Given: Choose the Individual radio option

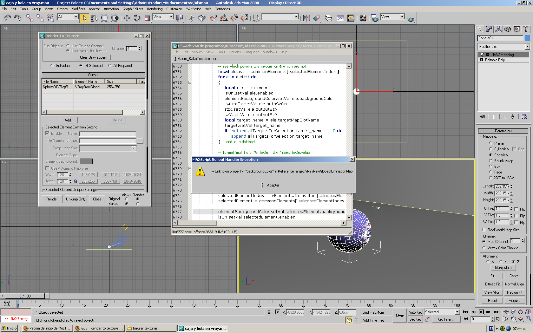Looking at the screenshot, I should (x=52, y=66).
